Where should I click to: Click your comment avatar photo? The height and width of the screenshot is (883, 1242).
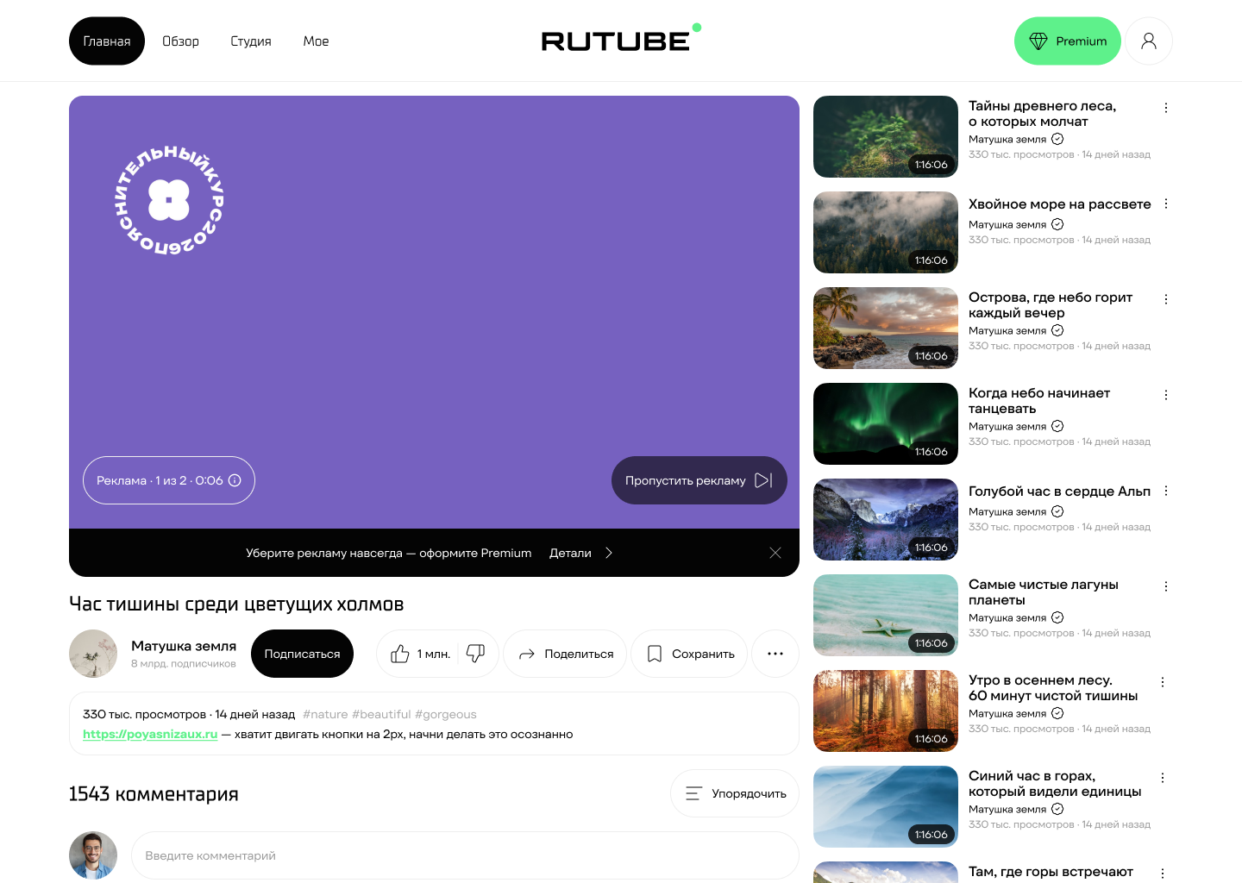pyautogui.click(x=93, y=855)
